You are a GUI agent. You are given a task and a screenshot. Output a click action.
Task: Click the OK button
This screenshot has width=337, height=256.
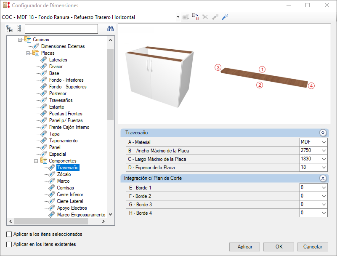[x=279, y=247]
